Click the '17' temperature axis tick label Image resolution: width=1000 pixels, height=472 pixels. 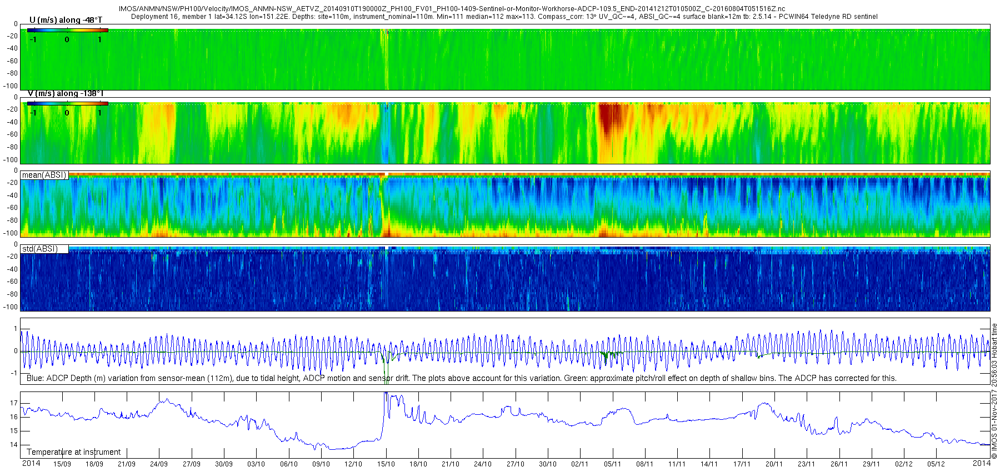pyautogui.click(x=14, y=403)
